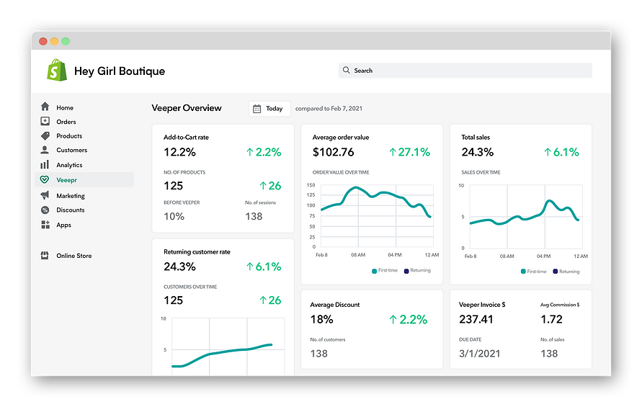Click the Returning customer rate 24.3% value
Image resolution: width=642 pixels, height=407 pixels.
click(179, 267)
